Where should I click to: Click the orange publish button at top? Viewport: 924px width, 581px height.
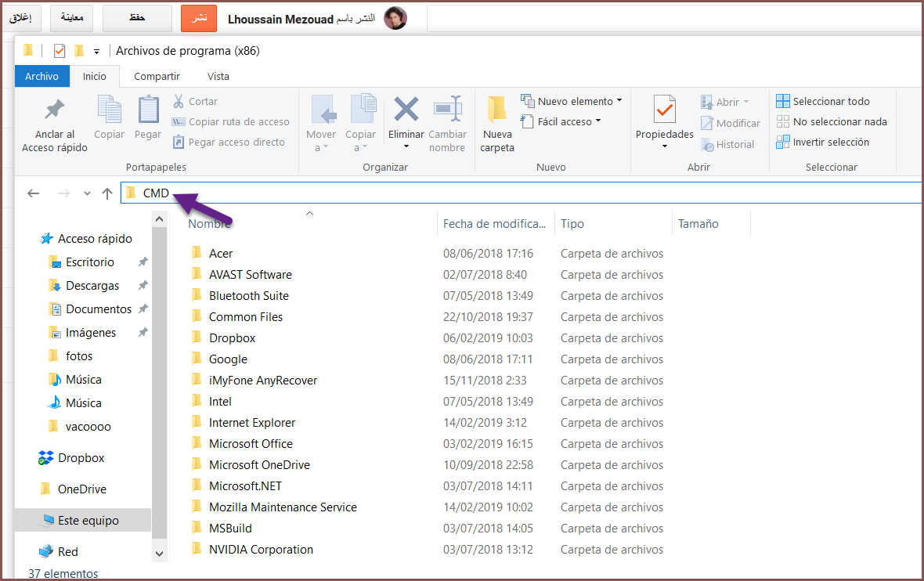click(198, 18)
